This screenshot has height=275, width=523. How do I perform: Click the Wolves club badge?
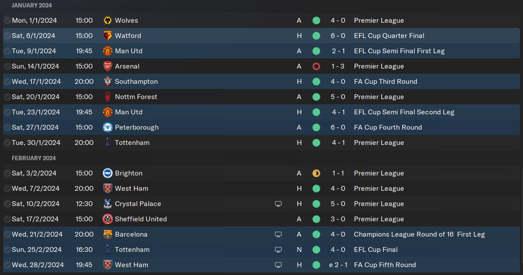[x=107, y=21]
